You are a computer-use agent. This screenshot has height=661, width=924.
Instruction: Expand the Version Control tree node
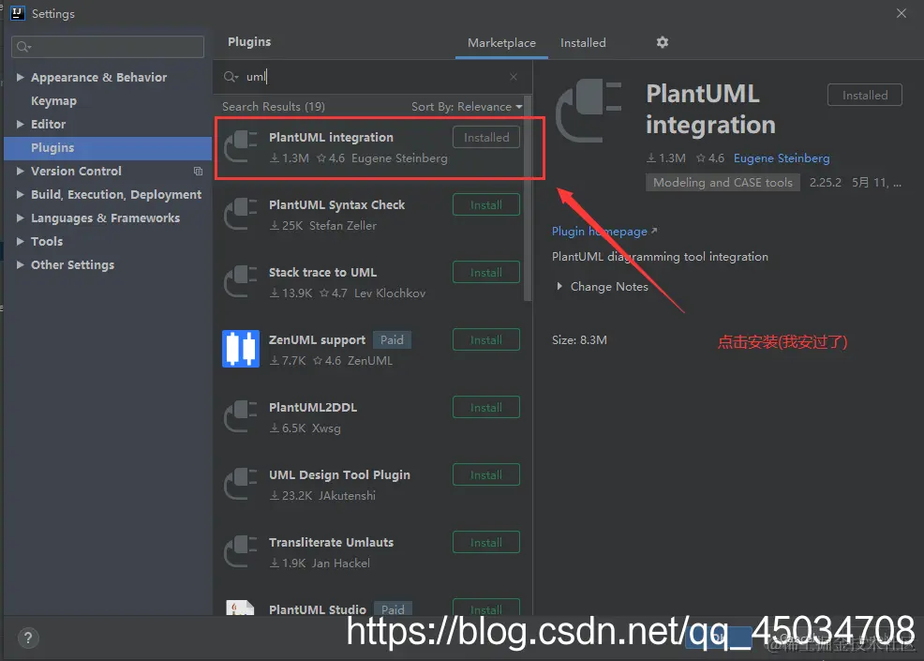[x=20, y=171]
